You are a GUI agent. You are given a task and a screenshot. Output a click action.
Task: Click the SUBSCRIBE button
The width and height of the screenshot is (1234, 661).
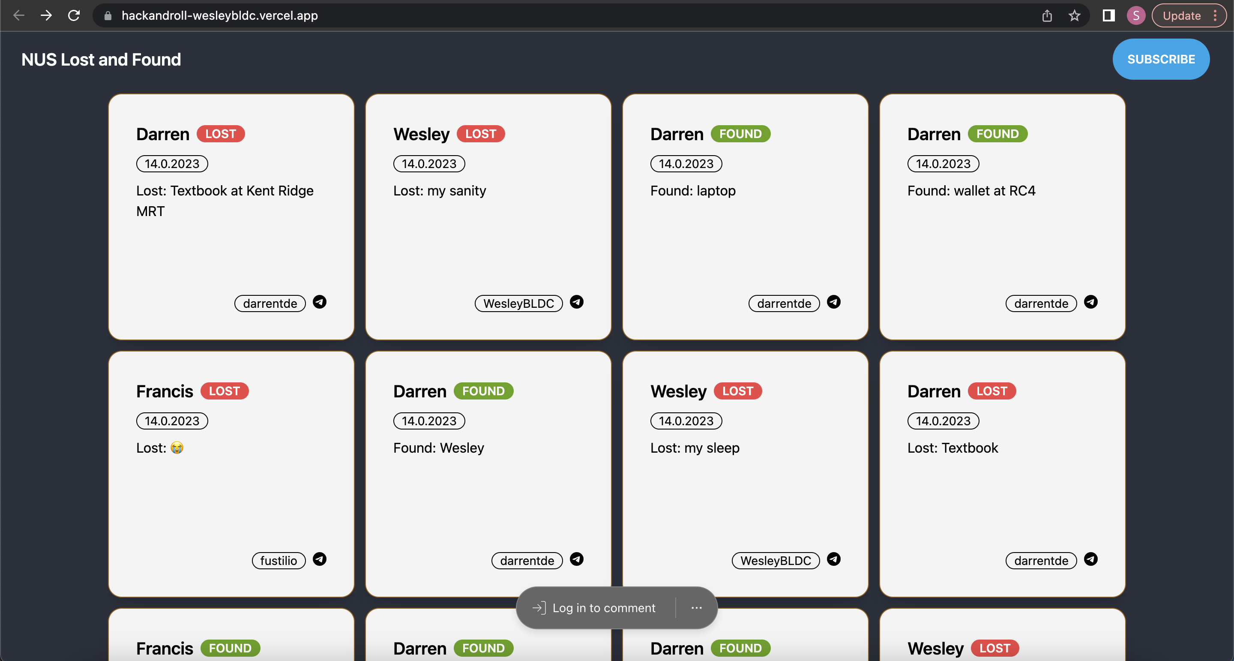1161,60
